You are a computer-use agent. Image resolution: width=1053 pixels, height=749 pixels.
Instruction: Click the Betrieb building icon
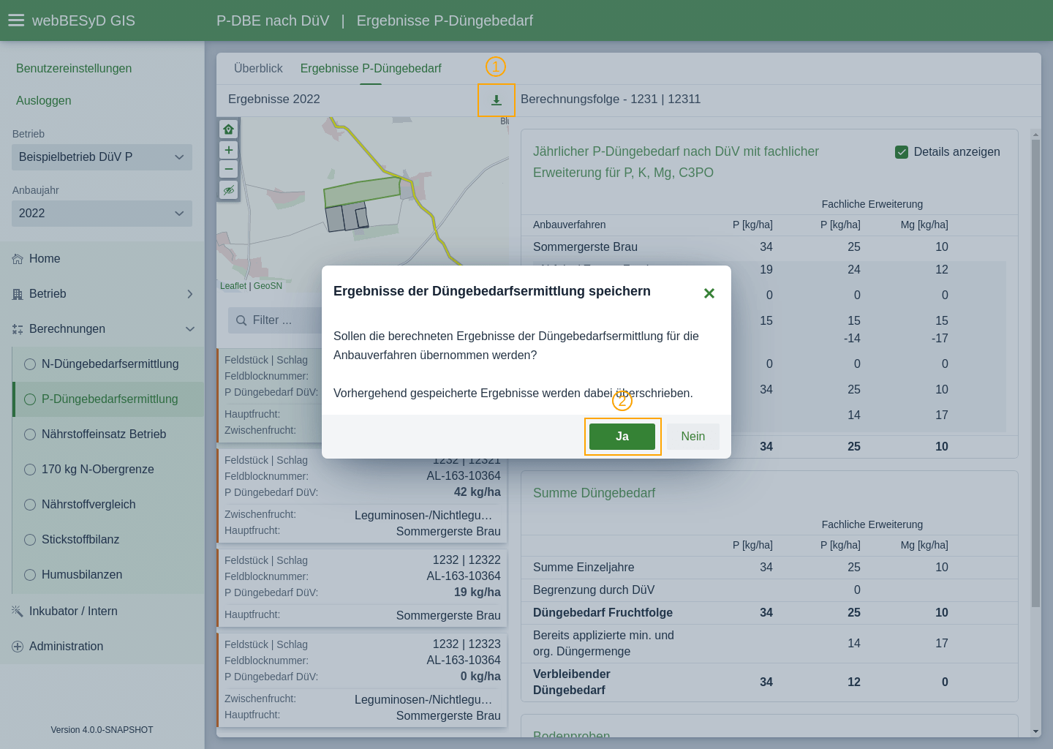point(18,294)
